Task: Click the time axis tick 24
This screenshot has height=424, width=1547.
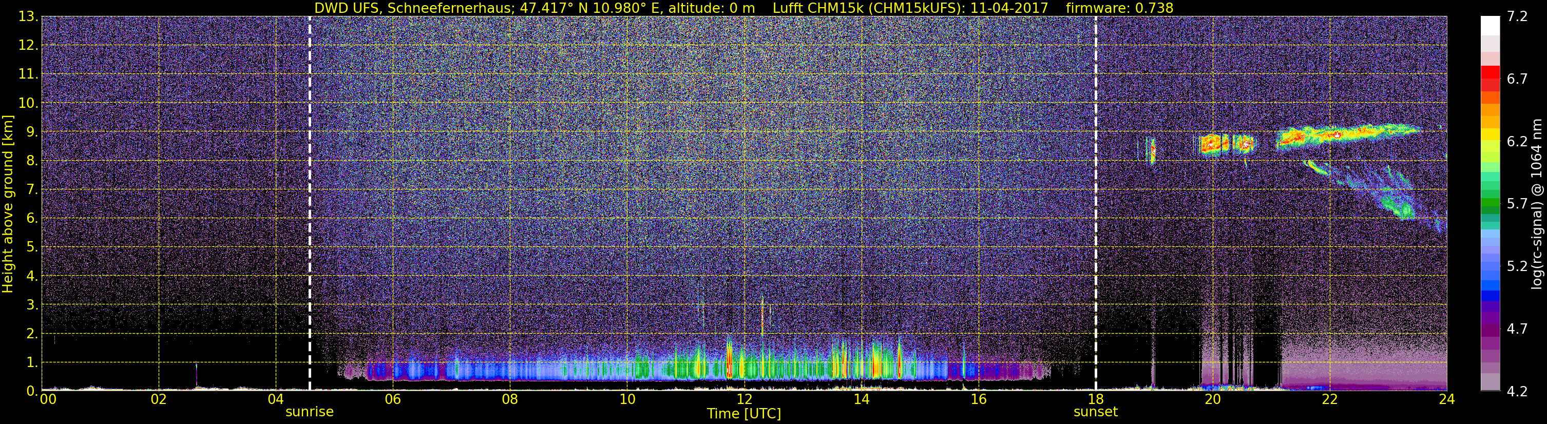Action: [x=1447, y=399]
